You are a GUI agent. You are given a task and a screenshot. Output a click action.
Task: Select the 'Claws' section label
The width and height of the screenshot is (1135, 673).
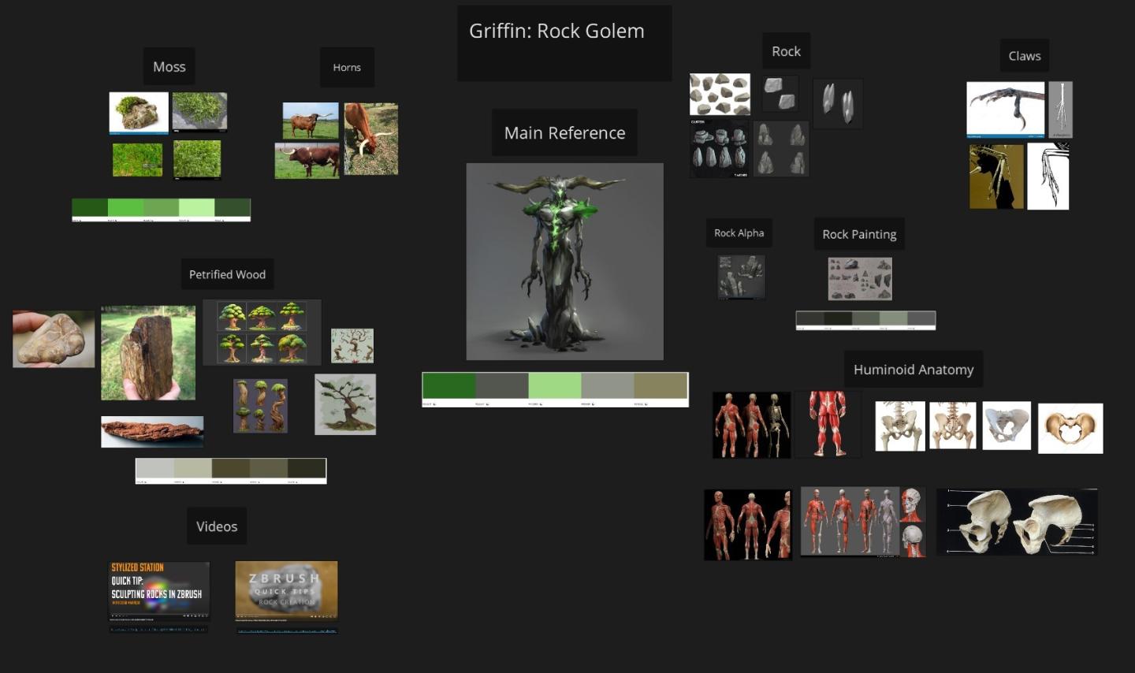coord(1025,56)
